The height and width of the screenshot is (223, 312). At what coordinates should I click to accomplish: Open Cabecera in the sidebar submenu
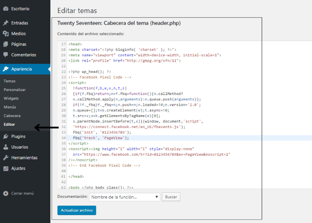(x=12, y=116)
